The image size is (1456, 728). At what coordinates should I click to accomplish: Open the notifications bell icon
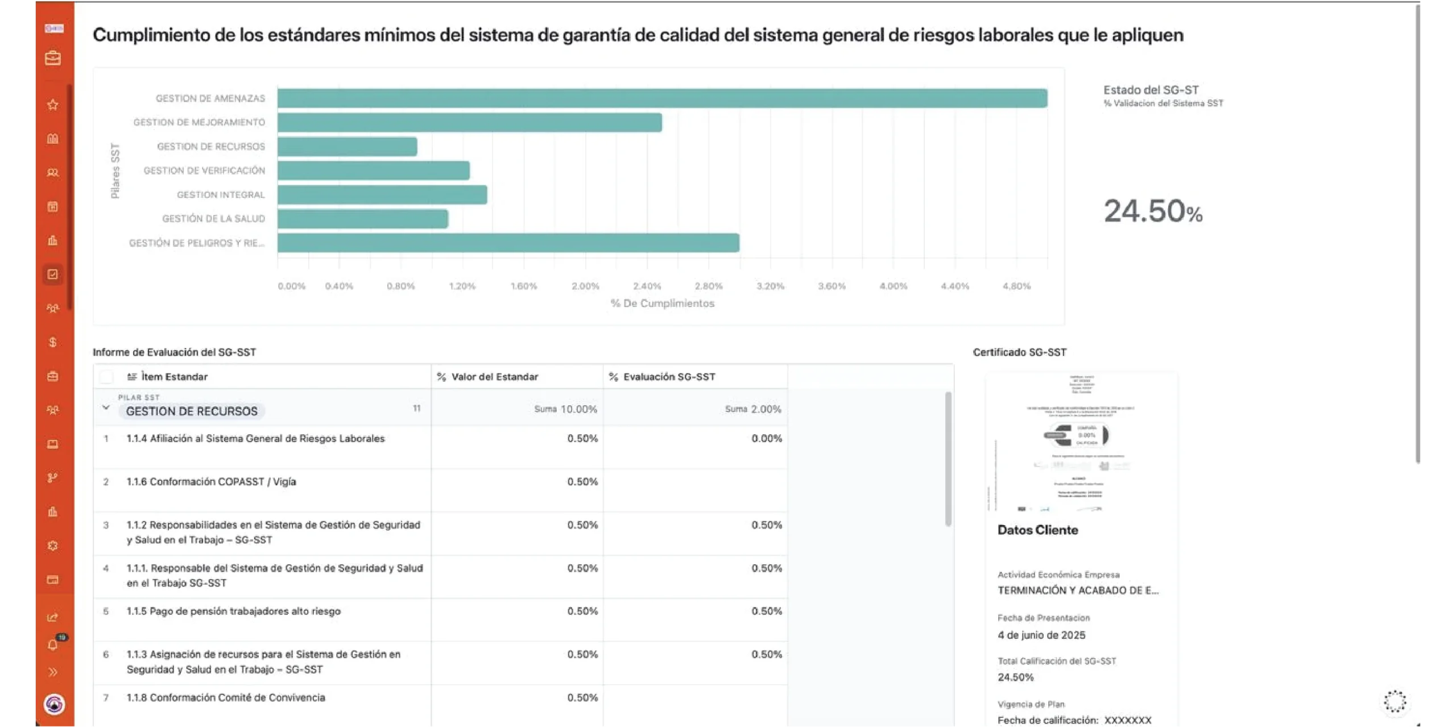click(x=53, y=645)
